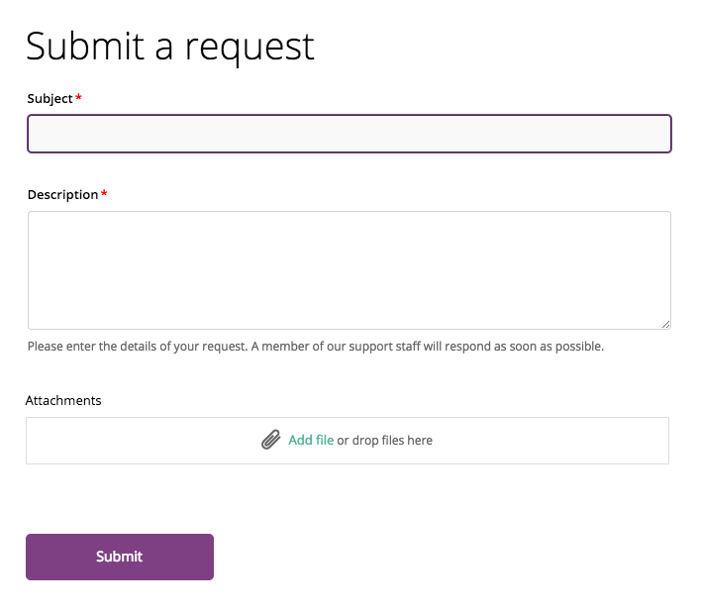Click the Attachments drop zone's empty right side
Screen dimensions: 701x612
coord(551,441)
